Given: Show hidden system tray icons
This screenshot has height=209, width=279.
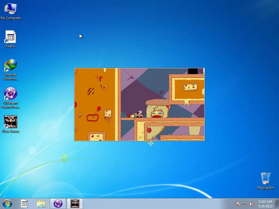Looking at the screenshot, I should click(x=232, y=204).
